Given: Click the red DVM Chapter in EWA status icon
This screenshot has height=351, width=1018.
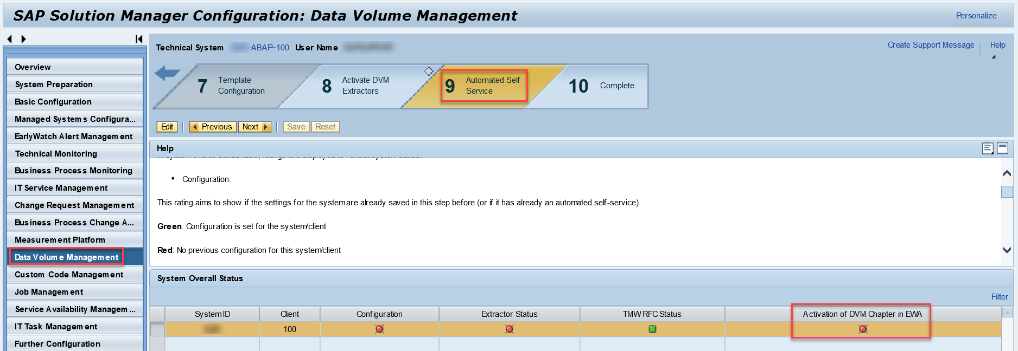Looking at the screenshot, I should (863, 329).
